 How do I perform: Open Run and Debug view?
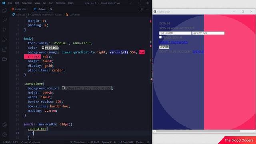[4, 40]
